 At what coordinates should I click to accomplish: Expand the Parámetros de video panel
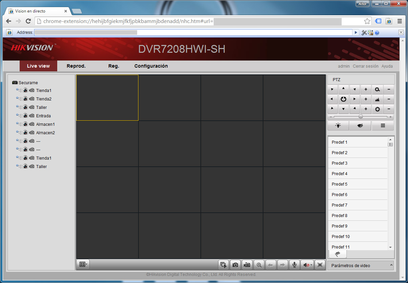361,265
